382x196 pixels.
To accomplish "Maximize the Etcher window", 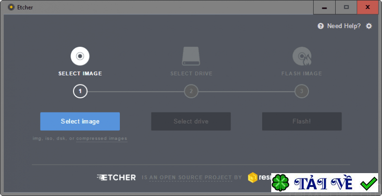I will pos(346,7).
